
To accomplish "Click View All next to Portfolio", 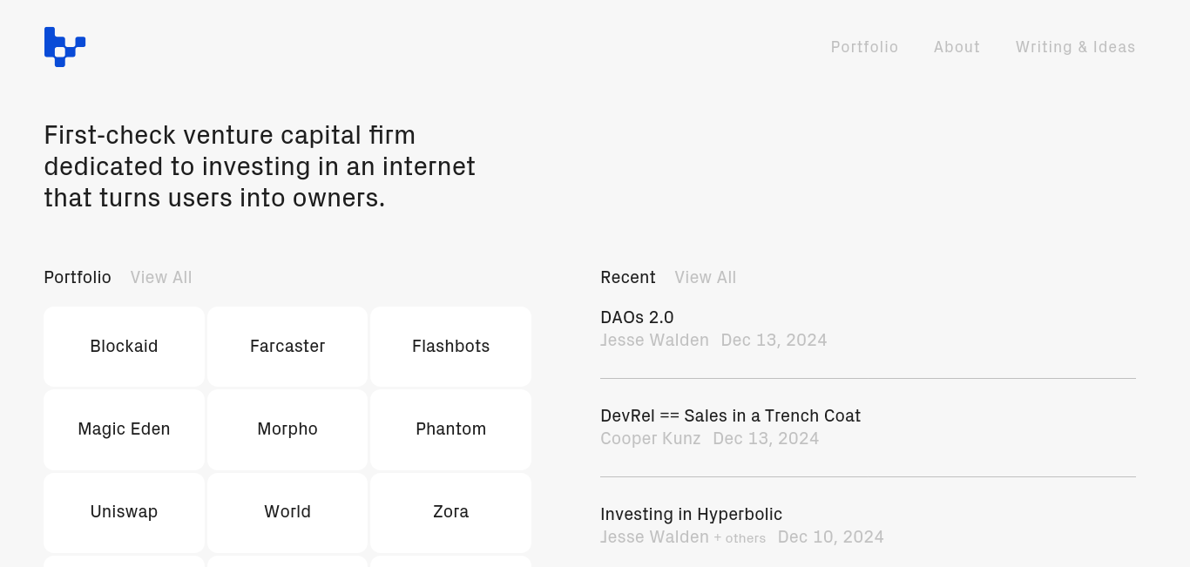I will coord(161,277).
